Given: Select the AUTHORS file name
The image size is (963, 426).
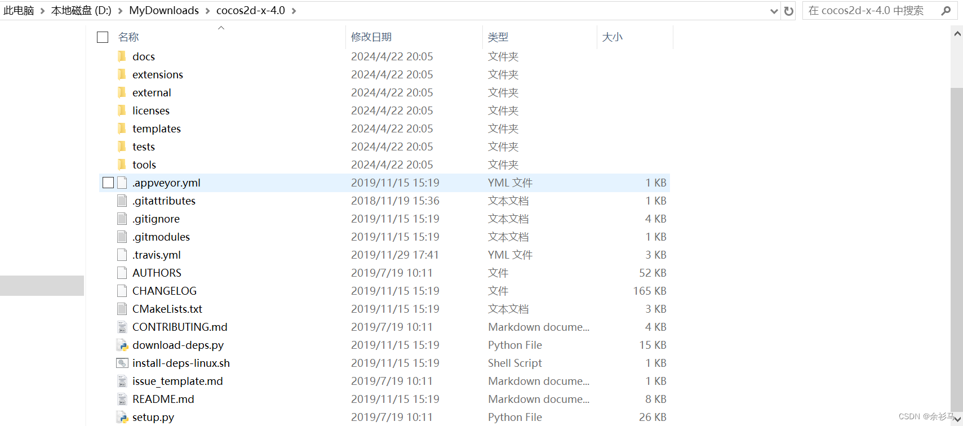Looking at the screenshot, I should (157, 273).
